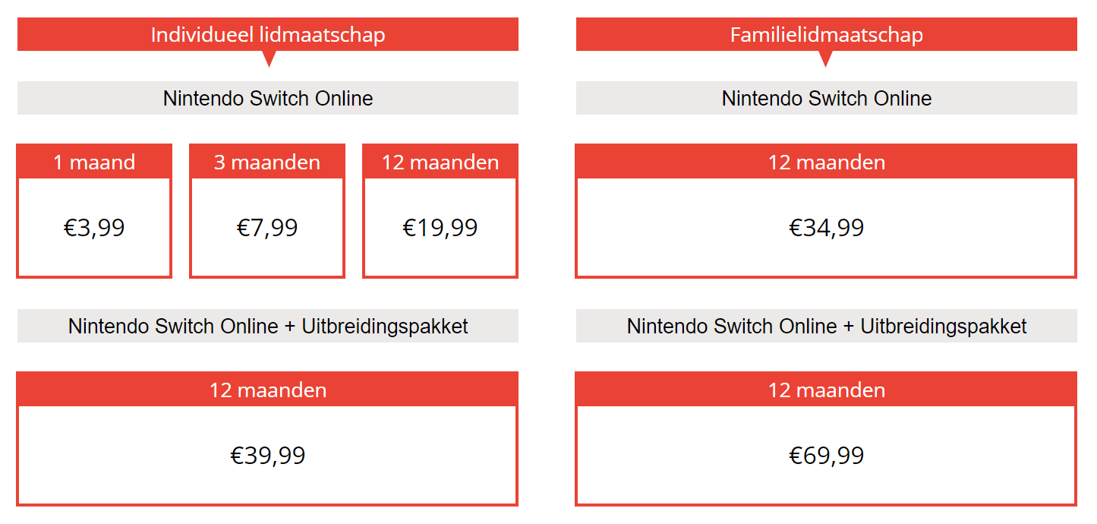Screen dimensions: 1097x524
Task: Click the 12 maanden header above €69,99
Action: (826, 390)
